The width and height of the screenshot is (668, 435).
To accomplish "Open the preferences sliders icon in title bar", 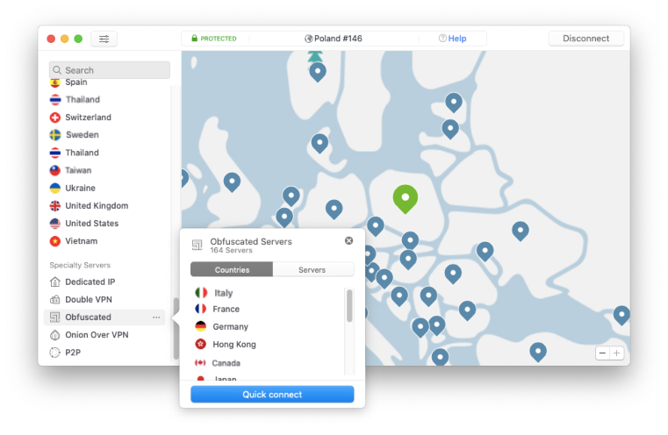I will (x=104, y=39).
